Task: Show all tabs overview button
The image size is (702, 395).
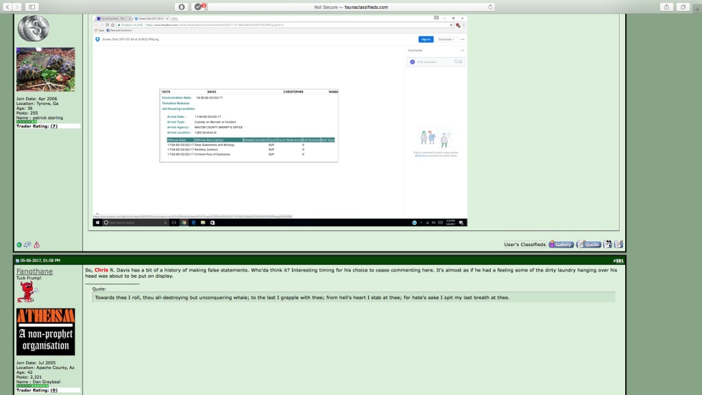Action: [x=683, y=7]
